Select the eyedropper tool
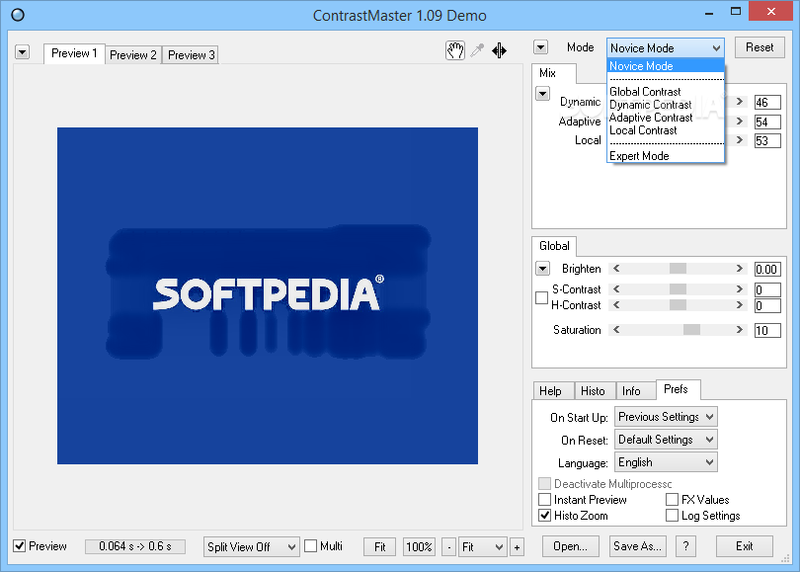 (477, 50)
